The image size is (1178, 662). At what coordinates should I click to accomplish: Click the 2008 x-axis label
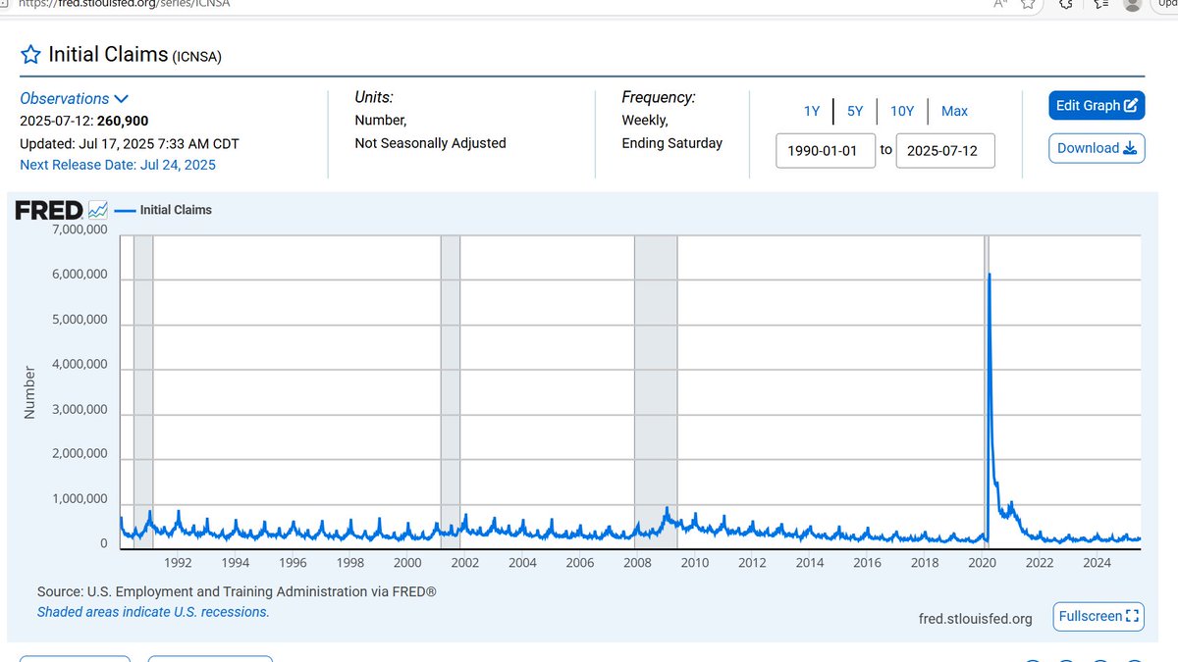point(637,563)
